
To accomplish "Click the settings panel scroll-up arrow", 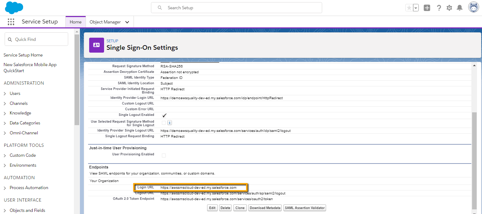I will pos(474,65).
